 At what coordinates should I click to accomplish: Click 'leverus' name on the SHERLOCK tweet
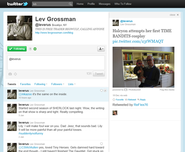(24, 104)
